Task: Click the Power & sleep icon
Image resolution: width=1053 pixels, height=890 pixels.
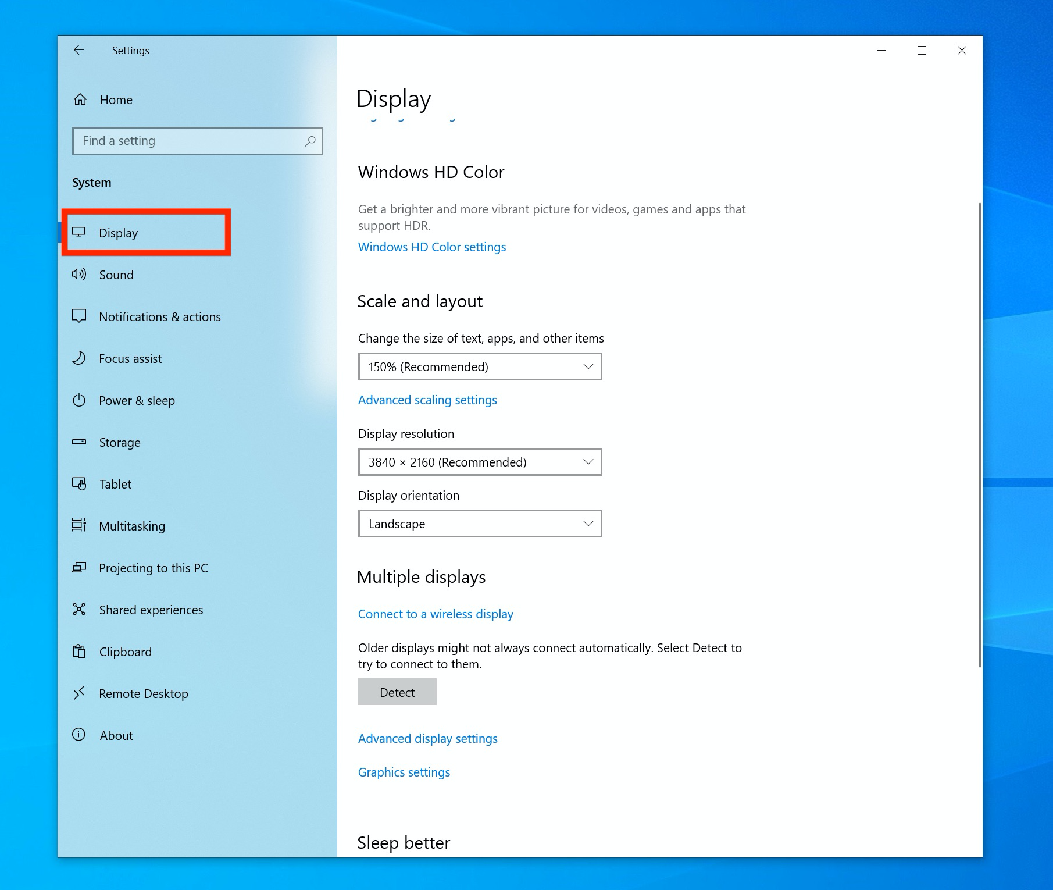Action: point(79,400)
